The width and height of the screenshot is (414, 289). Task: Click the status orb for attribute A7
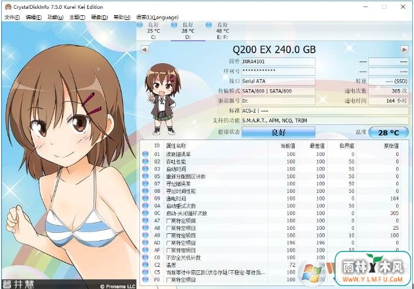[145, 220]
